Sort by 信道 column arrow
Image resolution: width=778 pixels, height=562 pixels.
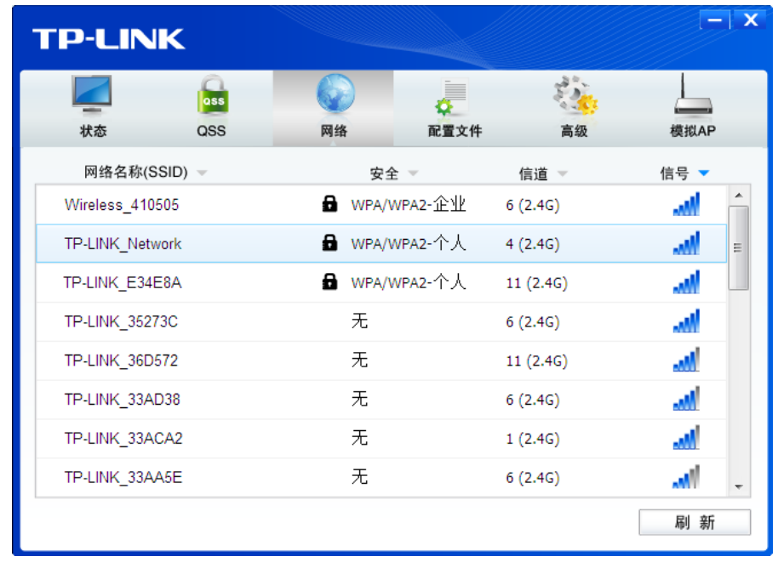point(562,173)
